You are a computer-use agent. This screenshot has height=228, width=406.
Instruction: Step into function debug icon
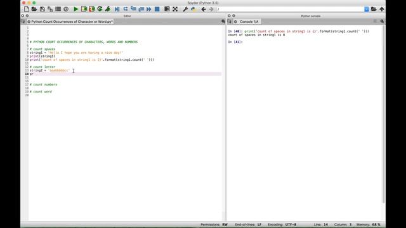point(133,9)
